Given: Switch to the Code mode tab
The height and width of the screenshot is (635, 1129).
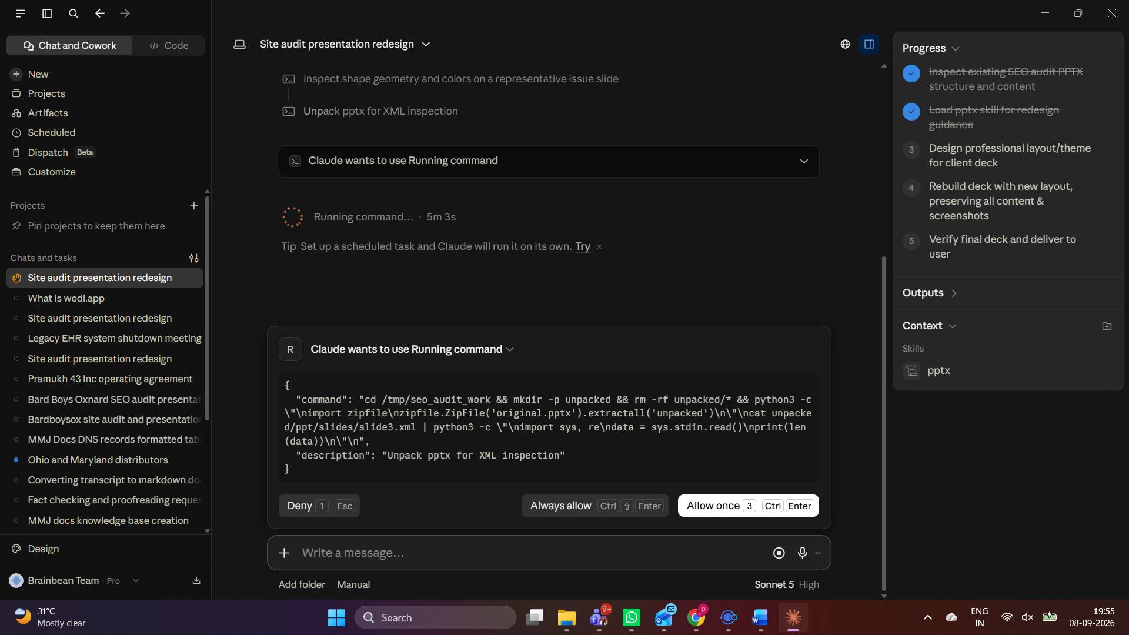Looking at the screenshot, I should [169, 45].
